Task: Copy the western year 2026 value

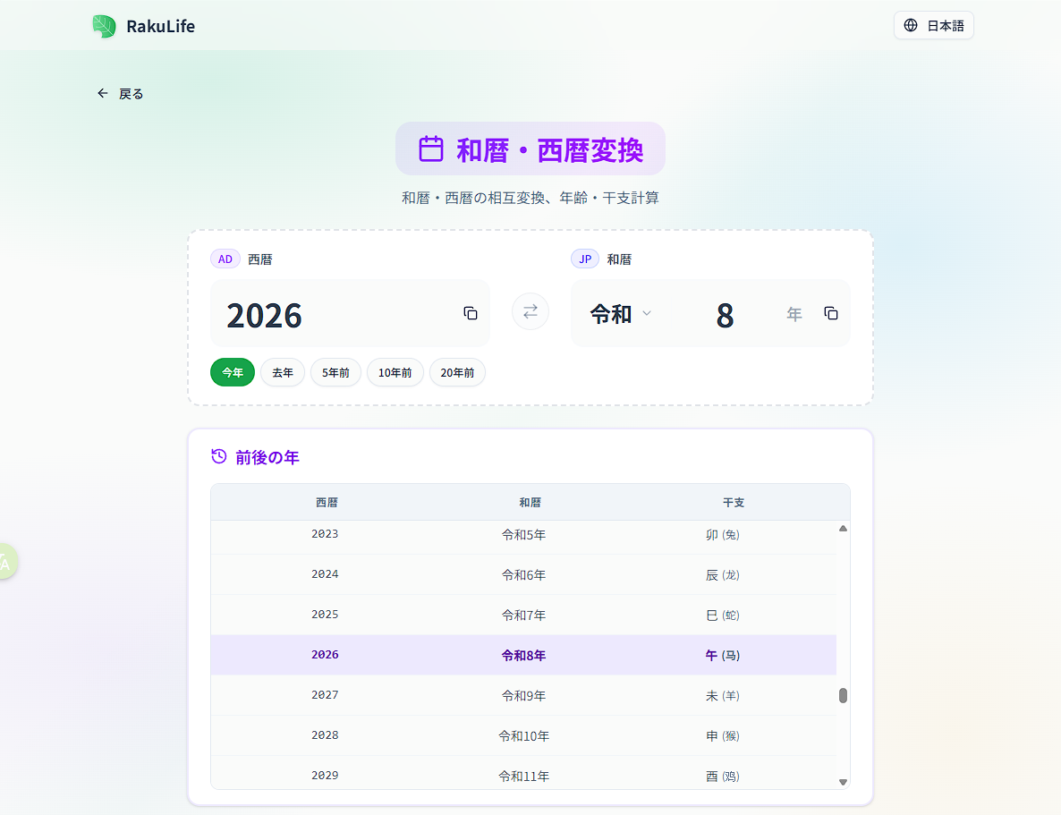Action: click(x=471, y=313)
